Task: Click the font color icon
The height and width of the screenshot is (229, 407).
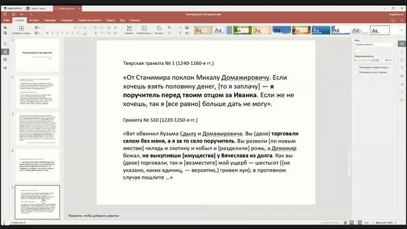Action: (85, 33)
